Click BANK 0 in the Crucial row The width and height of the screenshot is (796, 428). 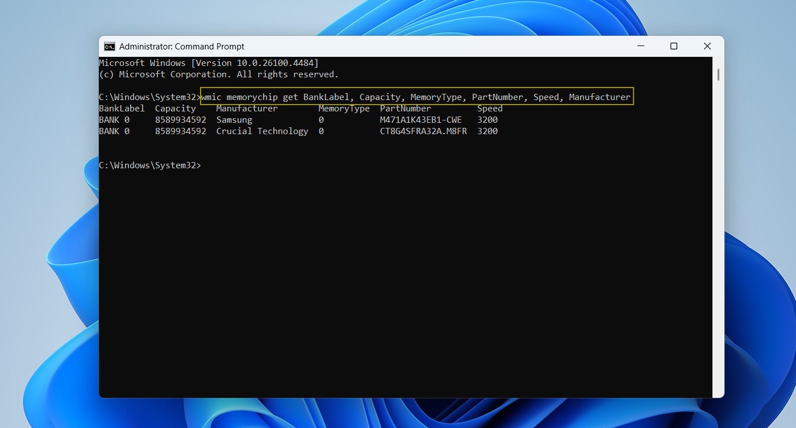pyautogui.click(x=114, y=131)
